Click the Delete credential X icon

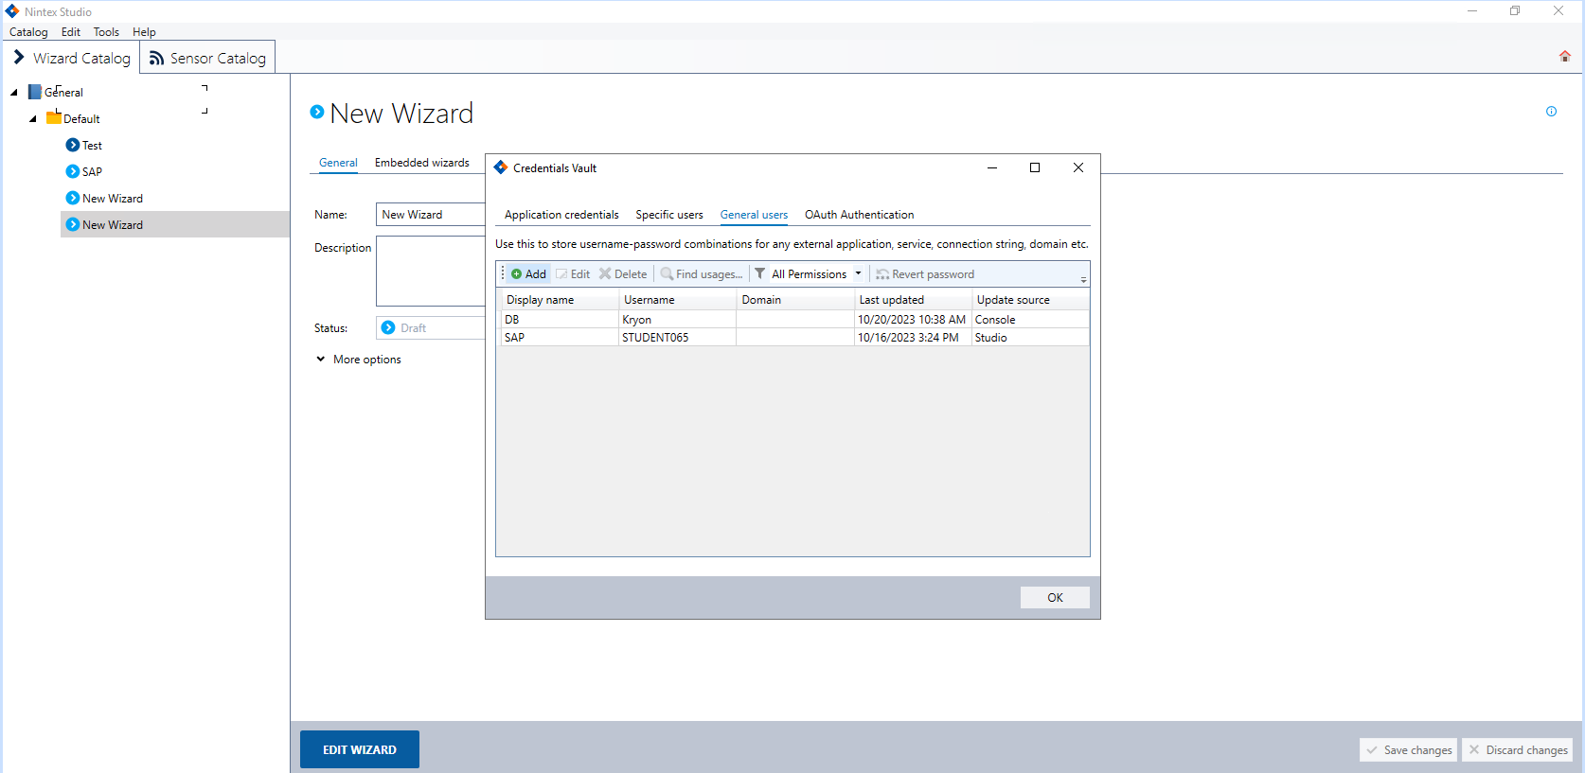605,274
